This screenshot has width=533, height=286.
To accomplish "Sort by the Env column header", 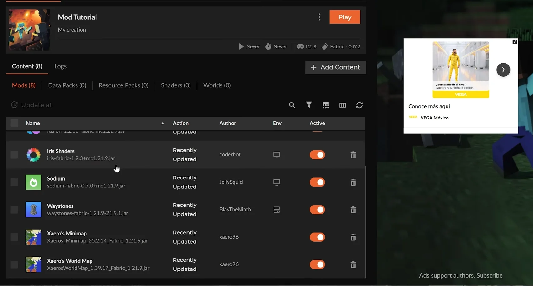I will coord(277,123).
